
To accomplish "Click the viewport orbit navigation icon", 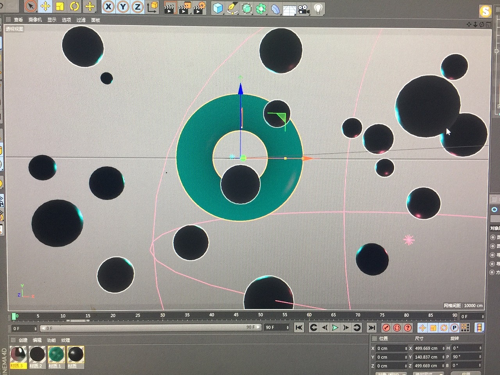I will coord(482,24).
